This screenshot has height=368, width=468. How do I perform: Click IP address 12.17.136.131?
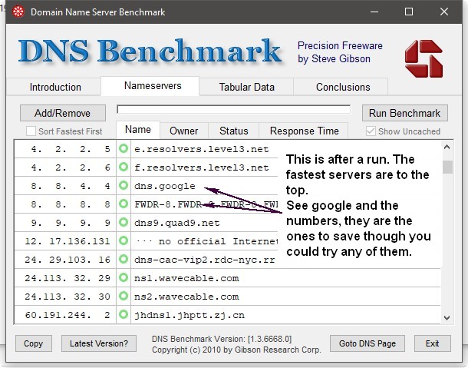coord(68,241)
